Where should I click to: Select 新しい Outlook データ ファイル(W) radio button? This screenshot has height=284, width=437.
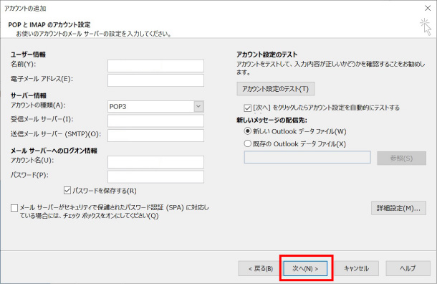pyautogui.click(x=247, y=131)
